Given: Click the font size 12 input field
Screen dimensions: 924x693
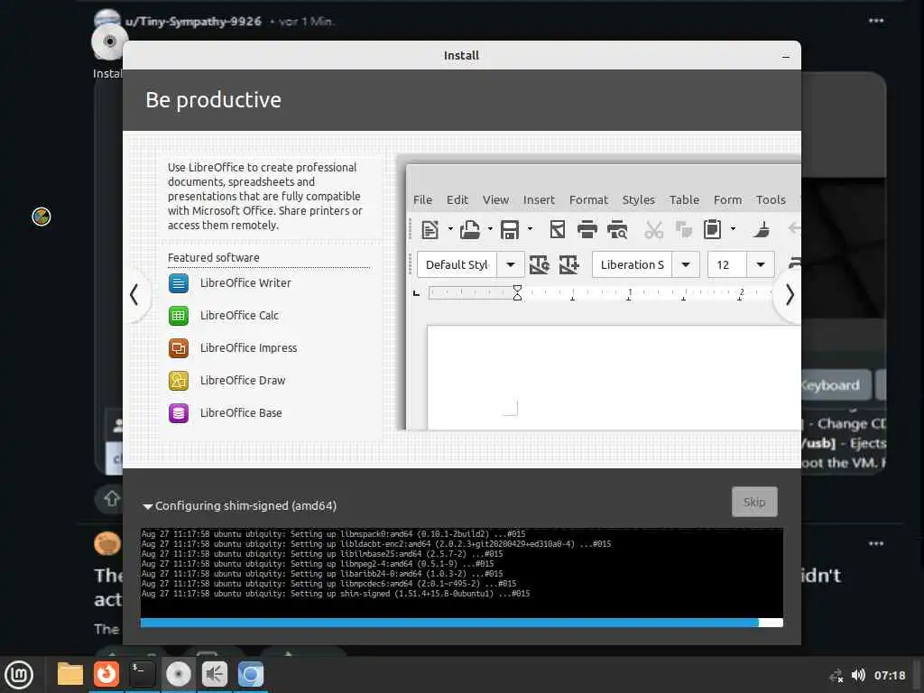Looking at the screenshot, I should tap(727, 265).
